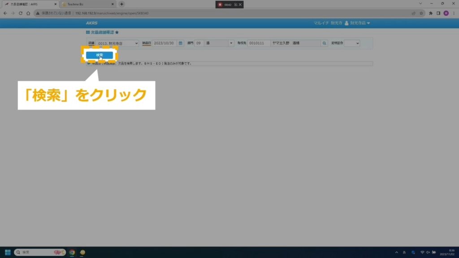Screen dimensions: 459x258
Task: Click the 納品日 date input field
Action: tap(164, 43)
